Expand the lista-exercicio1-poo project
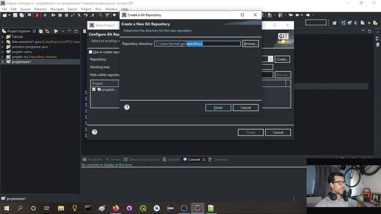The image size is (381, 214). [2, 42]
